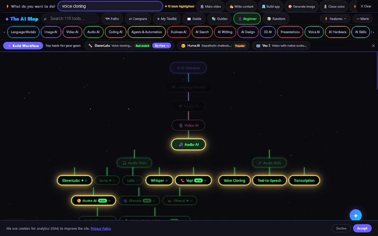Click the Hume AI emoji face icon on map node
Image resolution: width=378 pixels, height=236 pixels.
pyautogui.click(x=79, y=201)
